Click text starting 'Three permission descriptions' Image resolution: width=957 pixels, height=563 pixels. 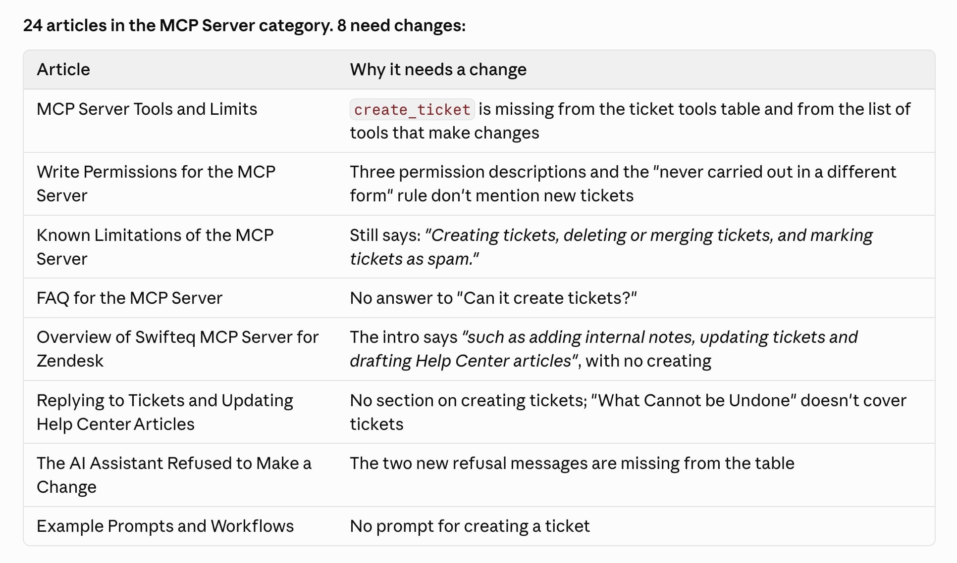pos(623,184)
